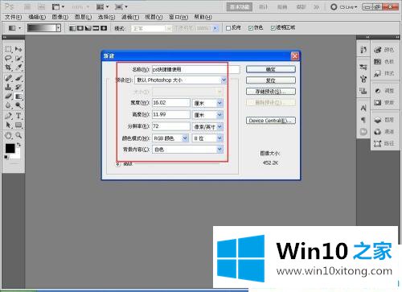
Task: Open the 图层 (Layers) panel
Action: point(384,120)
